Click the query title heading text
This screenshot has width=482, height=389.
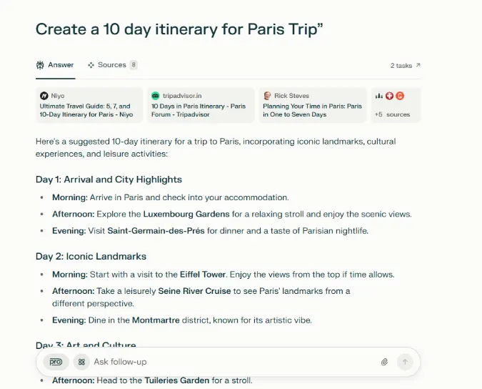coord(179,29)
